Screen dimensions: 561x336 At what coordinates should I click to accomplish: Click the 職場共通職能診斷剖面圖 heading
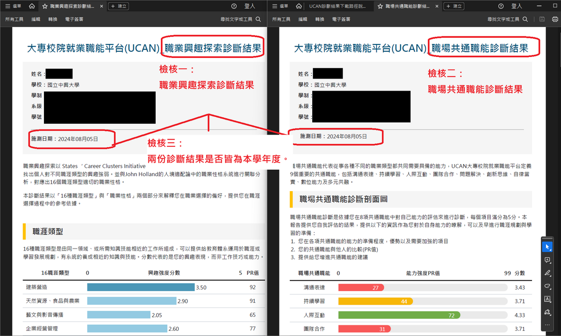pos(344,199)
